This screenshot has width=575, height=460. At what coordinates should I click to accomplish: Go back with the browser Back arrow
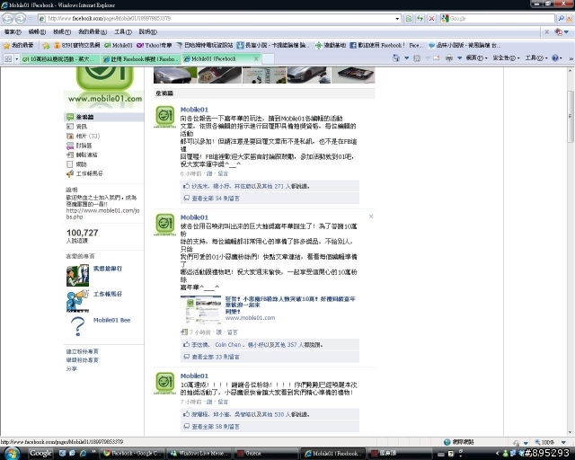[x=8, y=18]
